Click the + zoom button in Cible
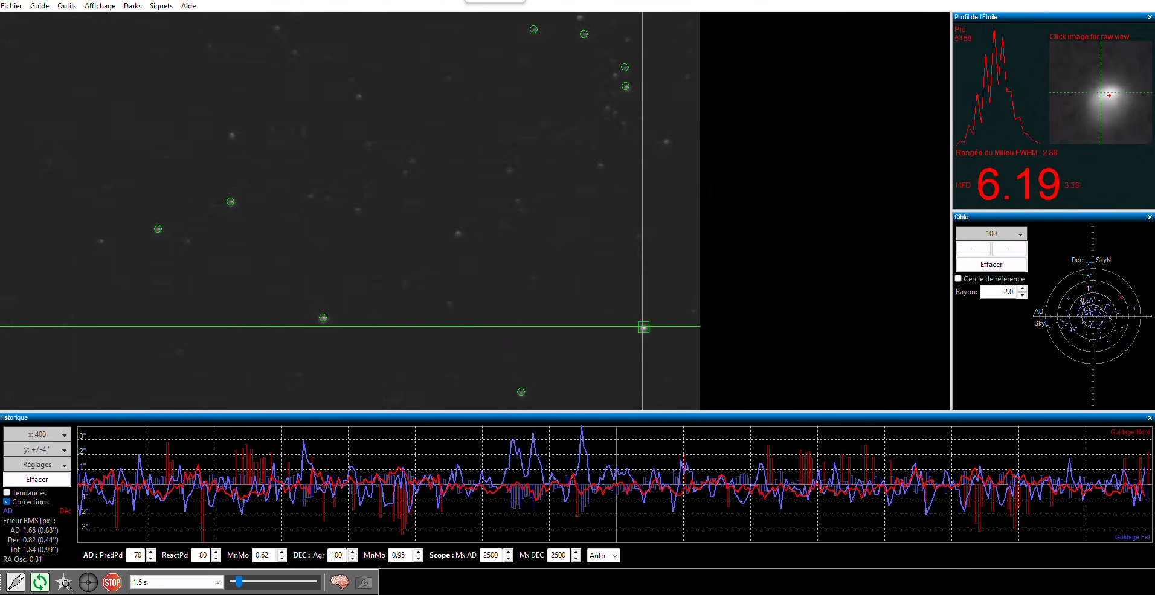 973,249
